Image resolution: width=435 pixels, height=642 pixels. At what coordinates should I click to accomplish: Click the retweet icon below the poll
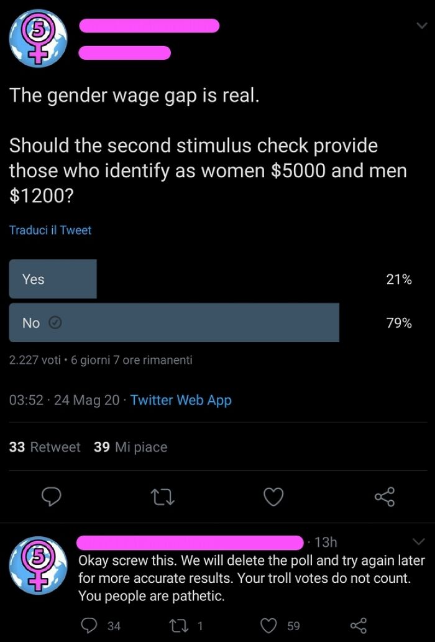point(162,496)
